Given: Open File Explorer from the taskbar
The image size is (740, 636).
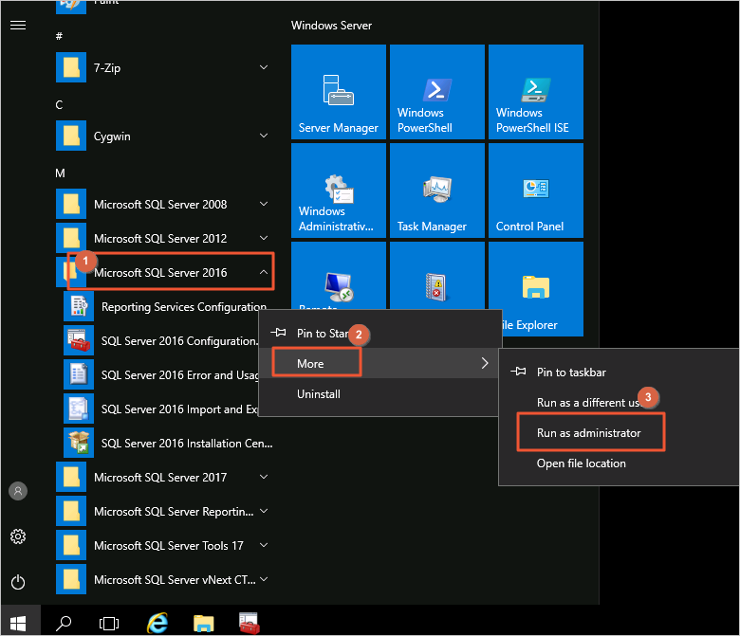Looking at the screenshot, I should [x=203, y=624].
